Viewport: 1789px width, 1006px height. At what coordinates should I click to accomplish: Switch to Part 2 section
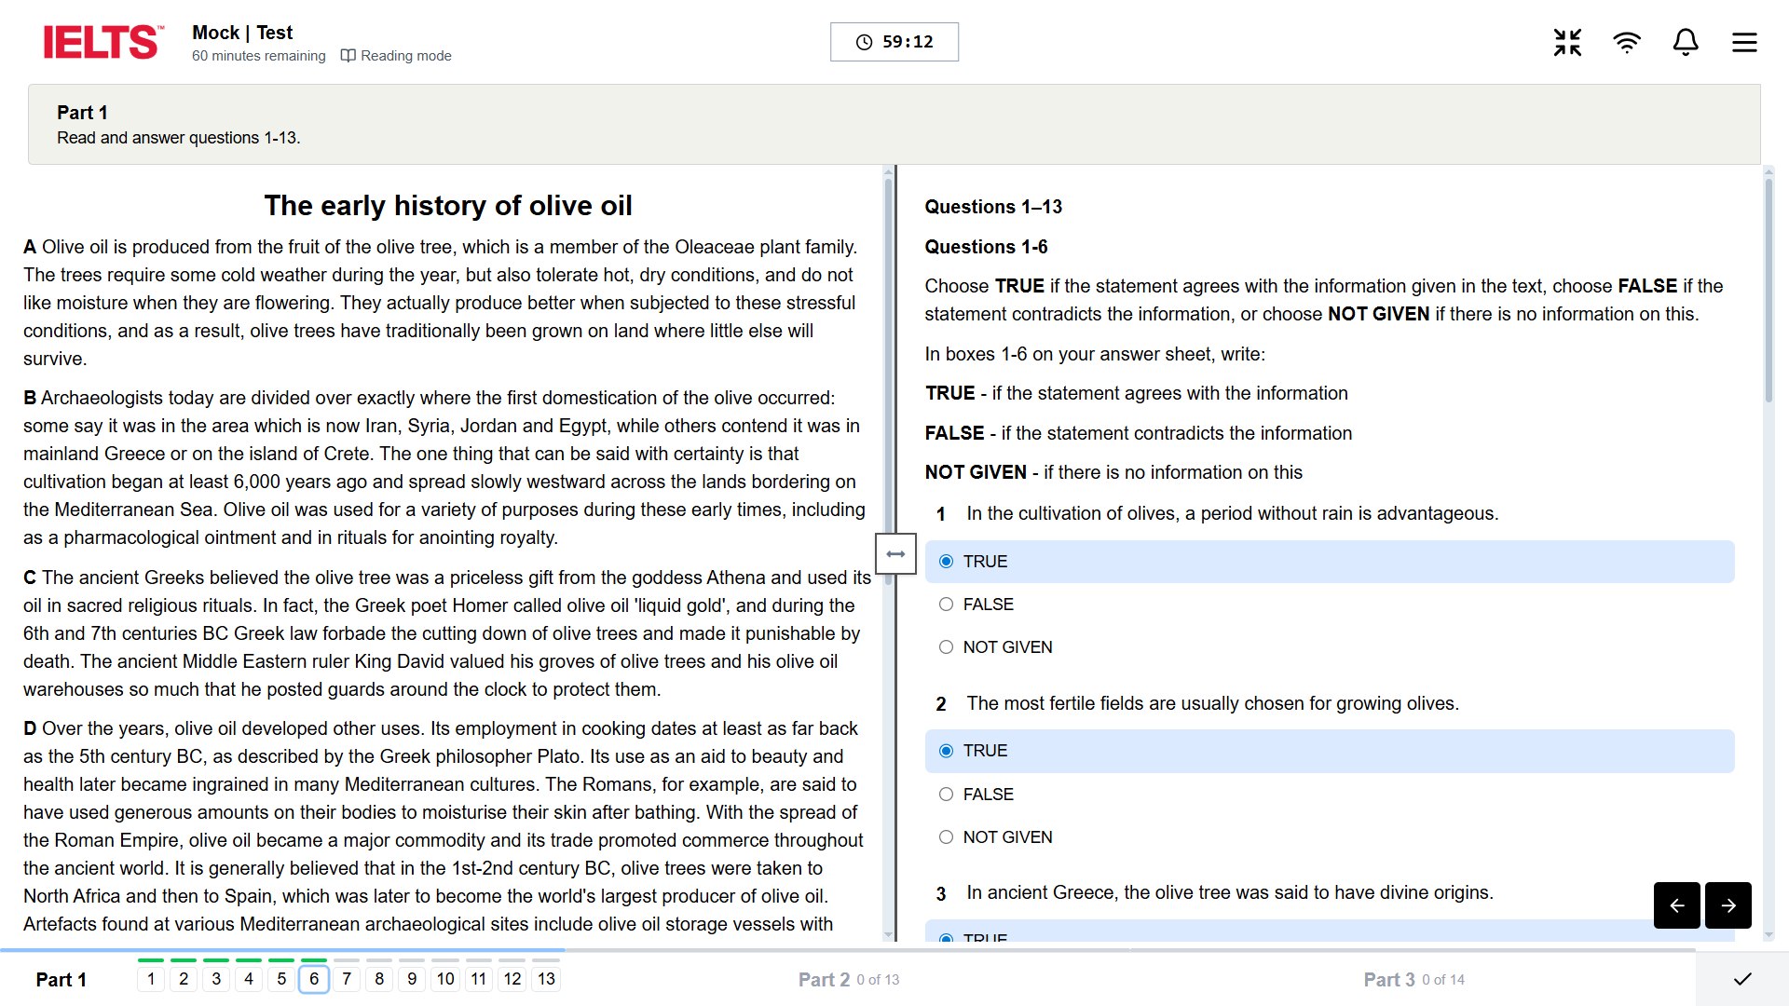pyautogui.click(x=849, y=980)
